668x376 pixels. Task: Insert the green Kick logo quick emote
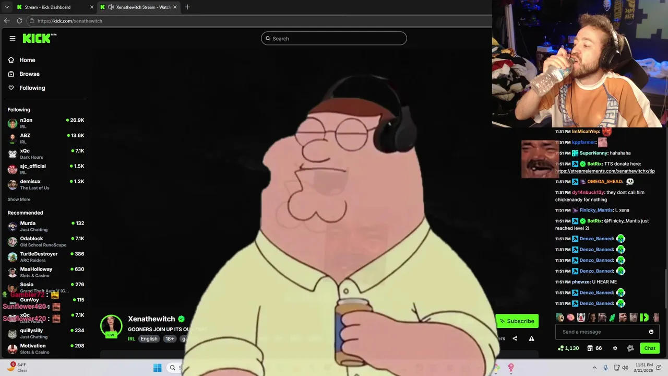[x=644, y=318]
